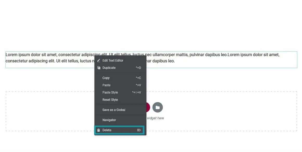Select Duplicate in the context menu
Viewport: 302px width, 152px height.
click(109, 68)
